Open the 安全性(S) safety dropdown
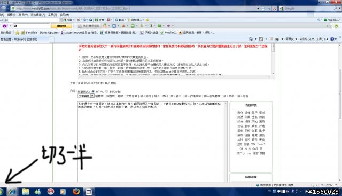342x196 pixels. click(306, 39)
